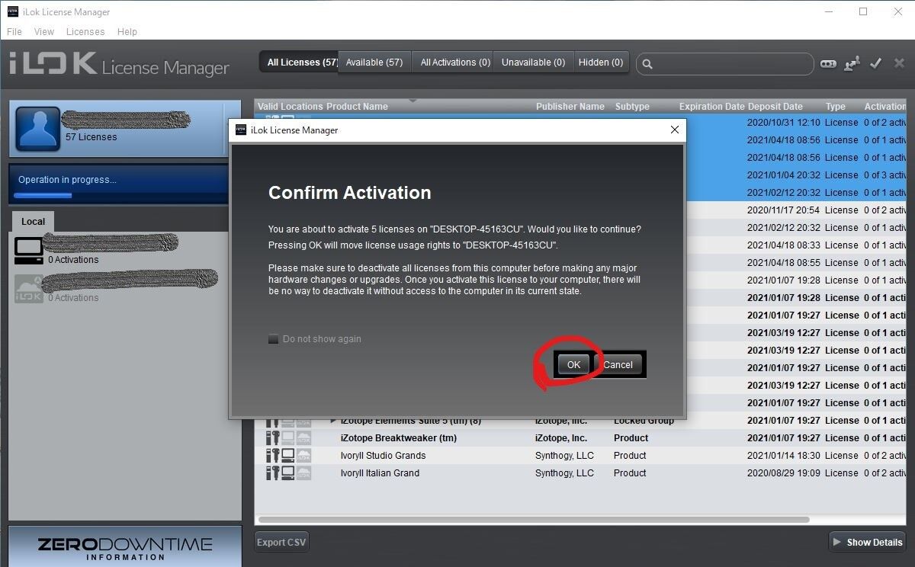This screenshot has width=915, height=567.
Task: Click the blue user avatar icon
Action: [x=37, y=128]
